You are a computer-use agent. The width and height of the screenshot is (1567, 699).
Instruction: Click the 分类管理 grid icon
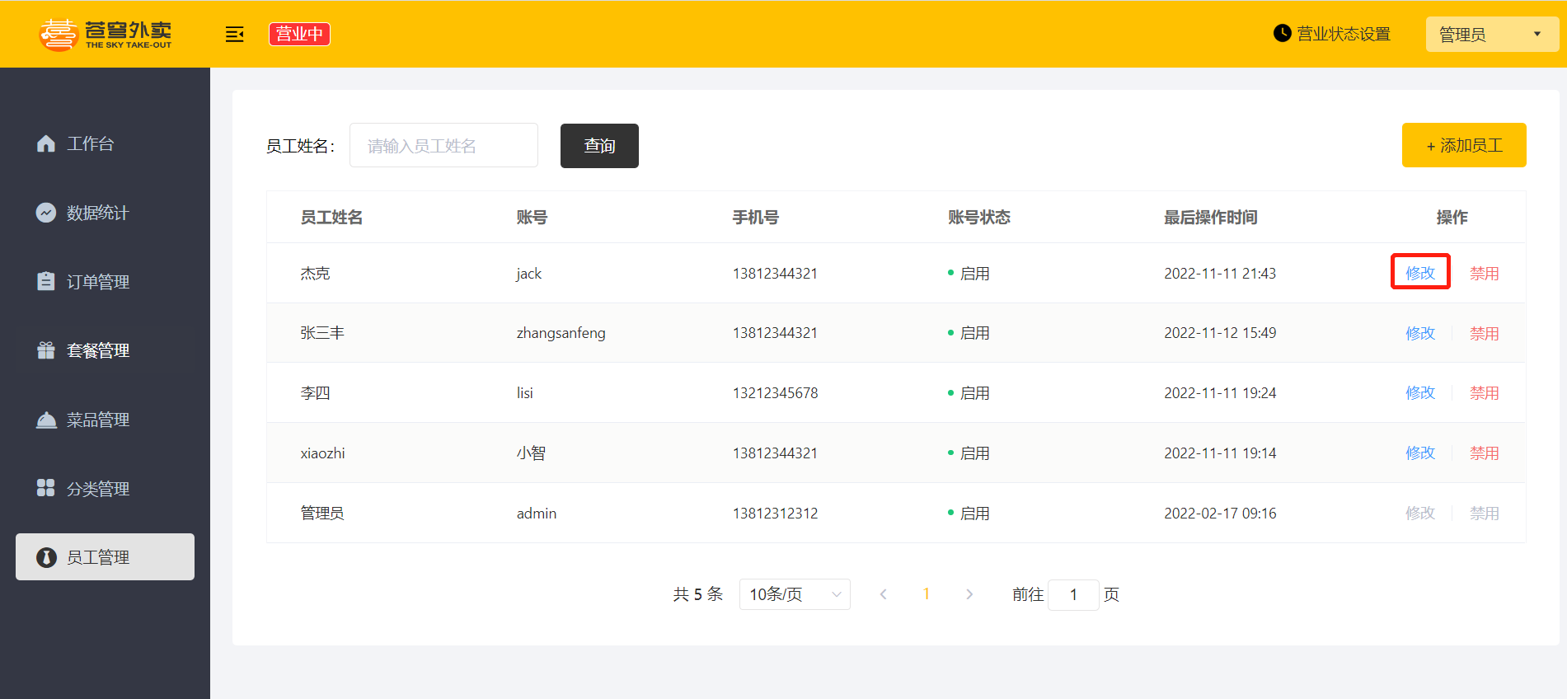click(x=46, y=488)
